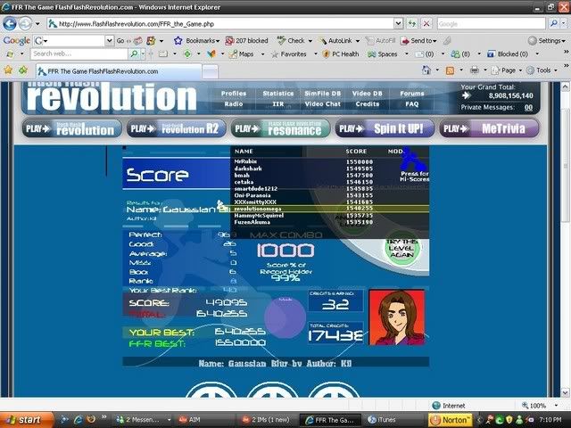Open the Play MeTrivia game
Screen dimensions: 571x428
[476, 128]
